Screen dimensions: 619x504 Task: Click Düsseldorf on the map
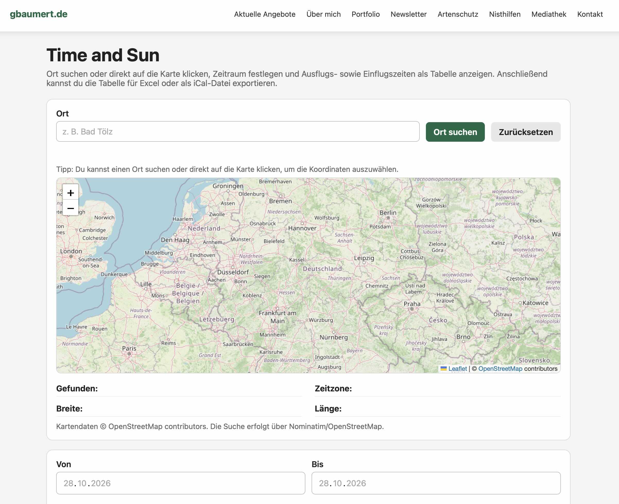pyautogui.click(x=233, y=272)
